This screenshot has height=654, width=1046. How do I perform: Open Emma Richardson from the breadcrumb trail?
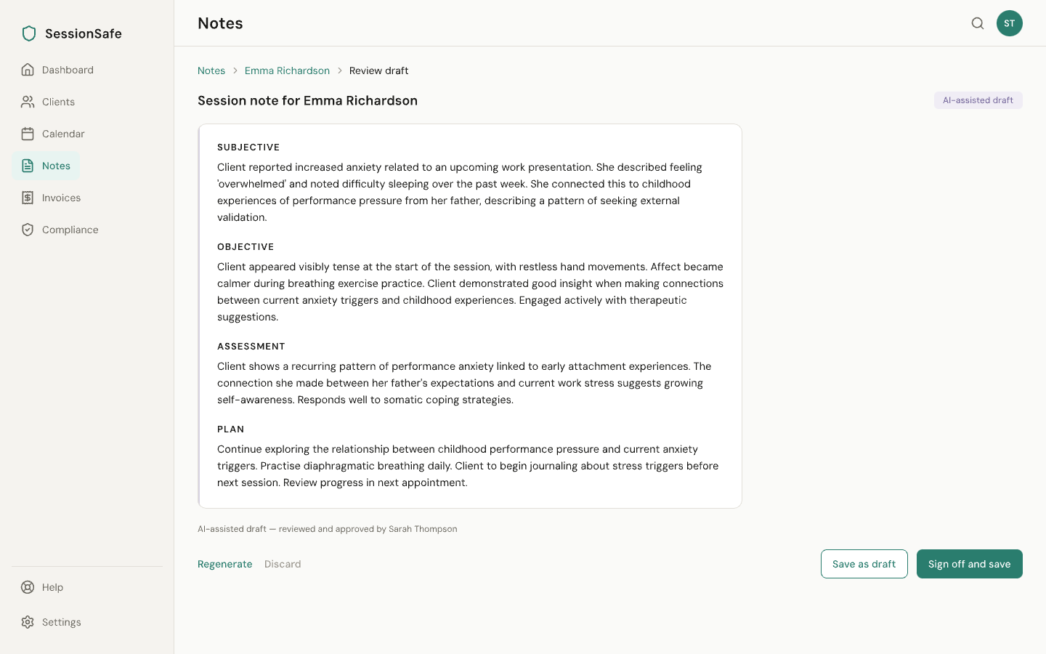[287, 70]
